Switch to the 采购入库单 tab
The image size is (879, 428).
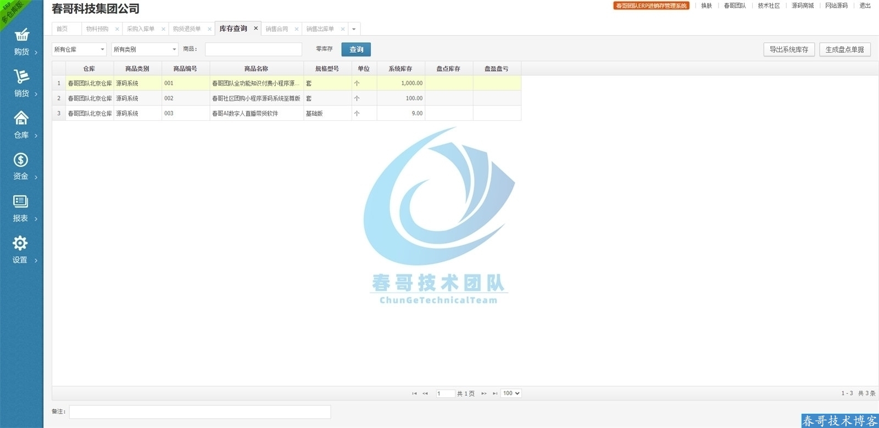141,29
